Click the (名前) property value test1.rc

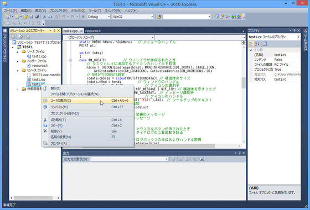pos(280,55)
